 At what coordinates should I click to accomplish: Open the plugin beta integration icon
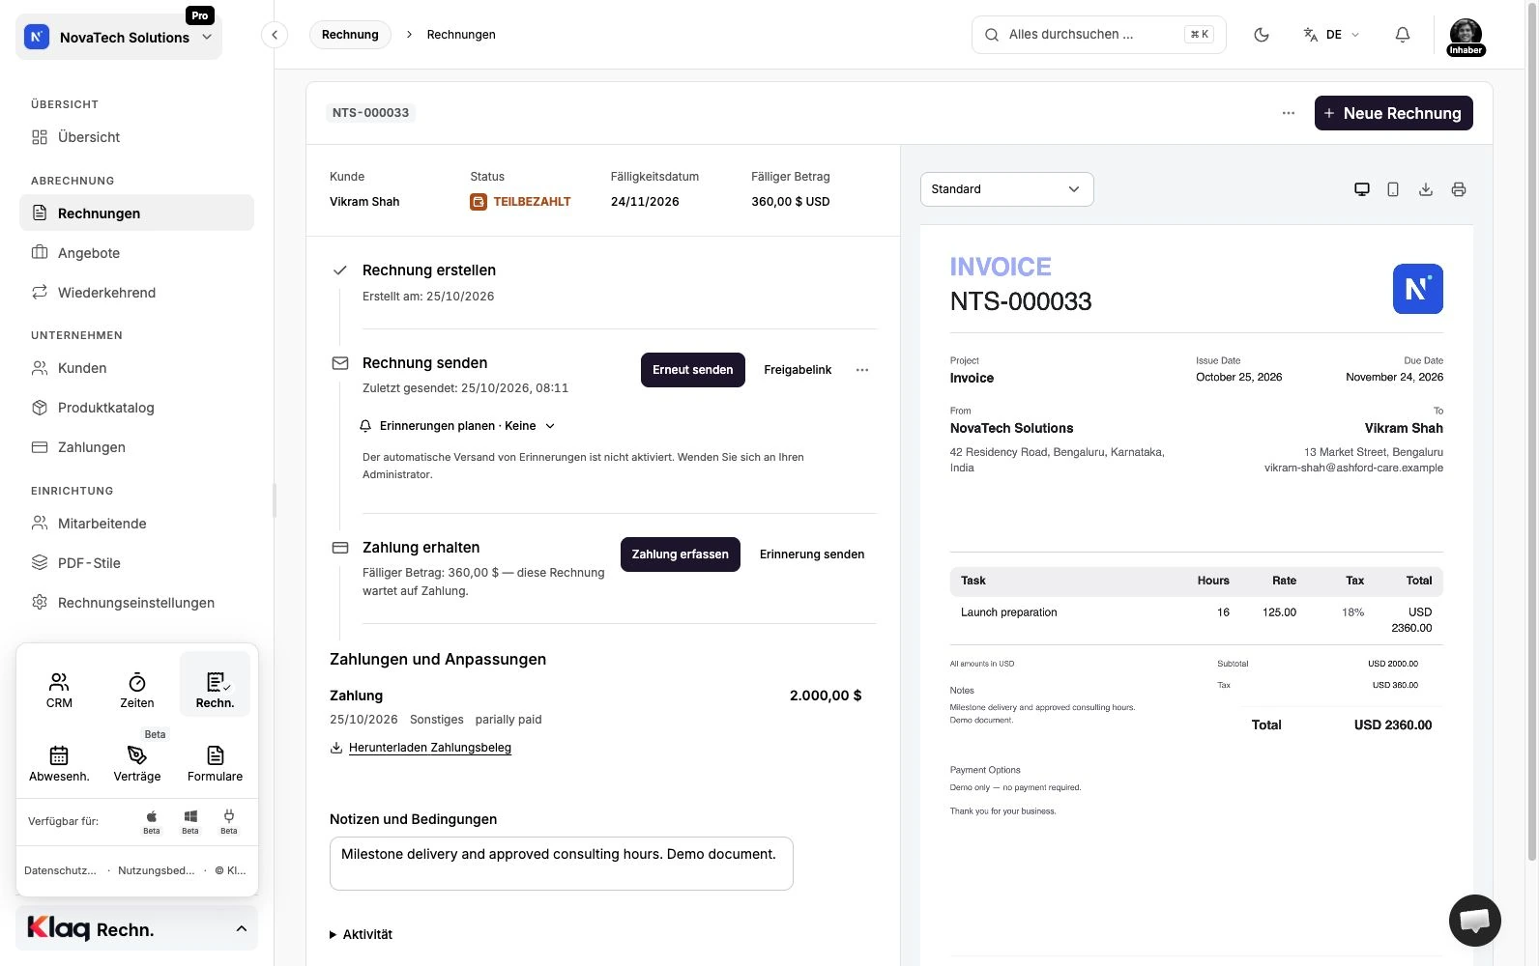point(229,822)
